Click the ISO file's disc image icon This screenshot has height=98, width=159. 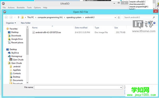coord(34,32)
